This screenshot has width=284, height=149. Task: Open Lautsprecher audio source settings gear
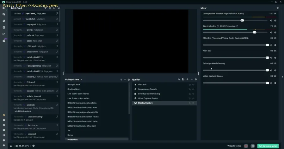pos(275,21)
